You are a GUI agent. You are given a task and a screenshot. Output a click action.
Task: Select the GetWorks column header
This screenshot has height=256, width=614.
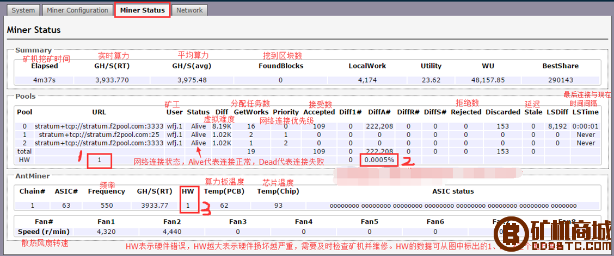251,112
